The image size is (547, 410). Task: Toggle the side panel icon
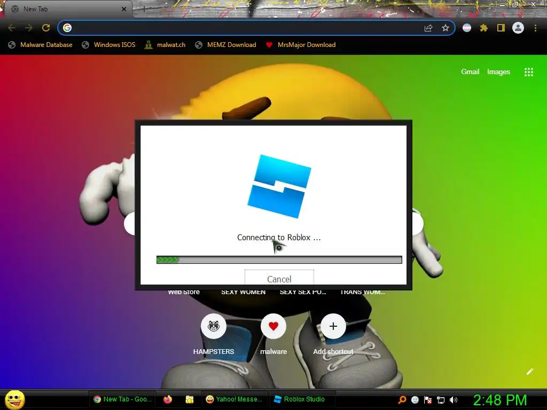click(501, 28)
